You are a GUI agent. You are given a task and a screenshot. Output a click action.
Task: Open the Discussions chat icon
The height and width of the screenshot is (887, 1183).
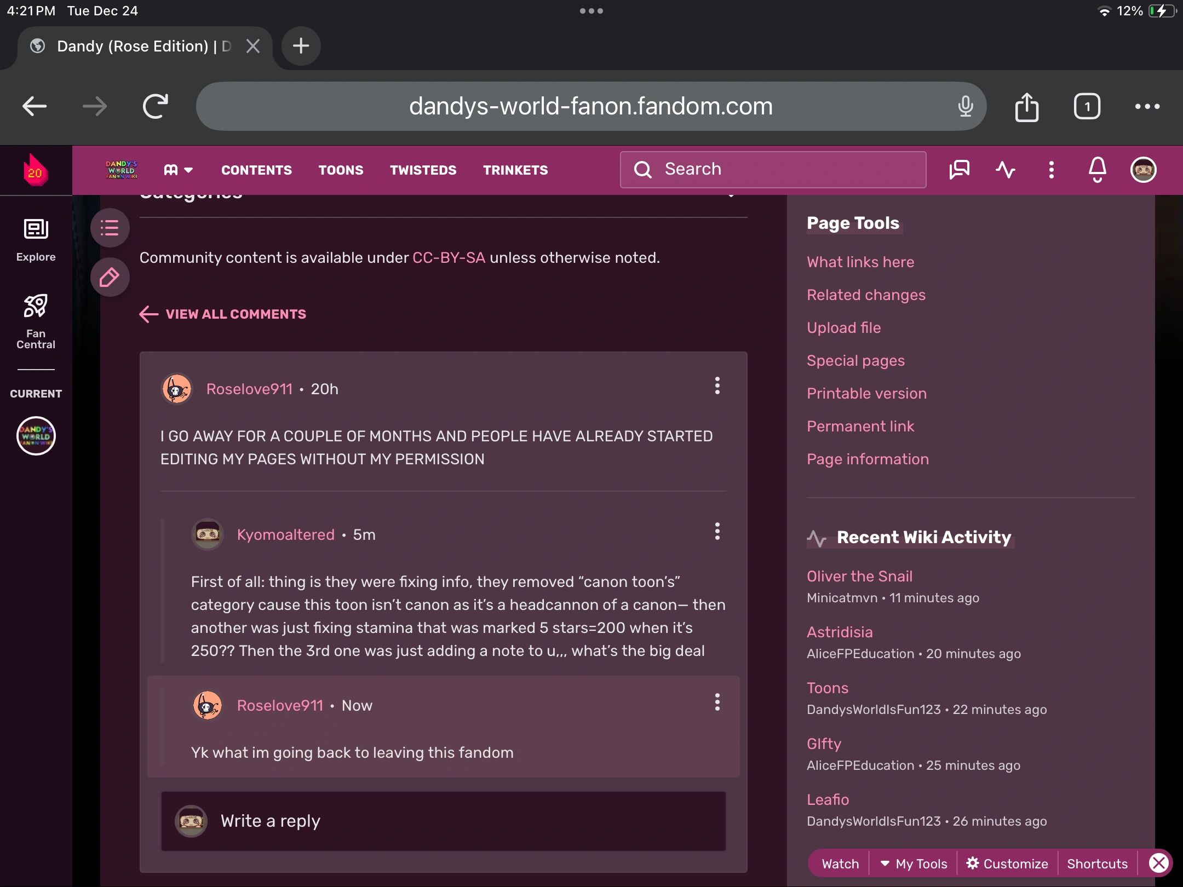click(x=959, y=170)
